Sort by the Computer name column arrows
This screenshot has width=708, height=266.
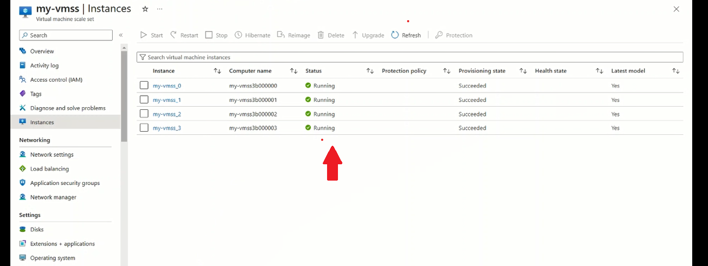(x=294, y=71)
